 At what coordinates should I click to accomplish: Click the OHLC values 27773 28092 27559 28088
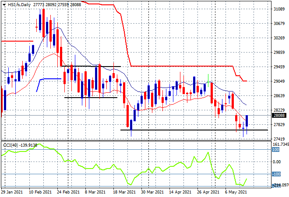57,5
